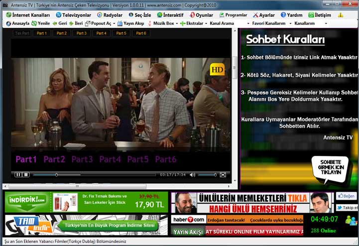Click the Yayın Akışı ticker label
359x246 pixels.
[x=188, y=232]
